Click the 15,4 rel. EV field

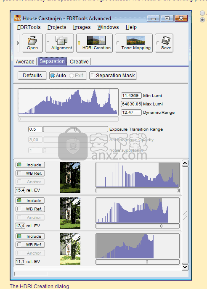pyautogui.click(x=20, y=190)
